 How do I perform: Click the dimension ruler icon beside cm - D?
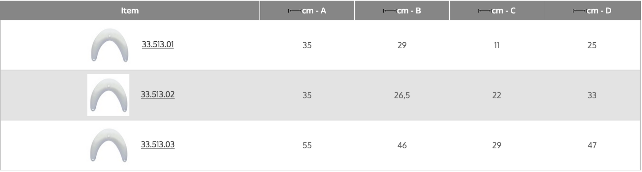pyautogui.click(x=579, y=11)
